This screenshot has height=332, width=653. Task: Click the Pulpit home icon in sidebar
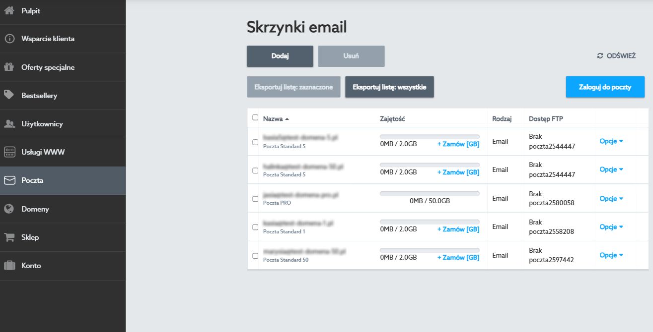(x=9, y=10)
